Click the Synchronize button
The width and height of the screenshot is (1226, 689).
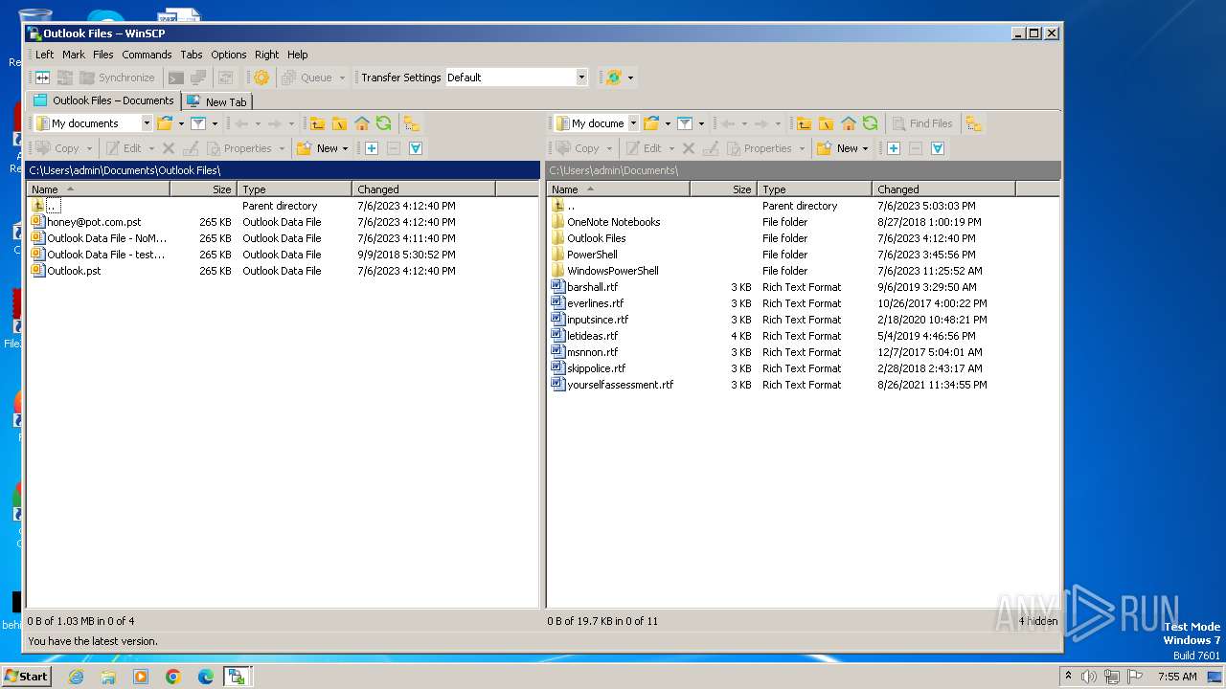click(117, 78)
